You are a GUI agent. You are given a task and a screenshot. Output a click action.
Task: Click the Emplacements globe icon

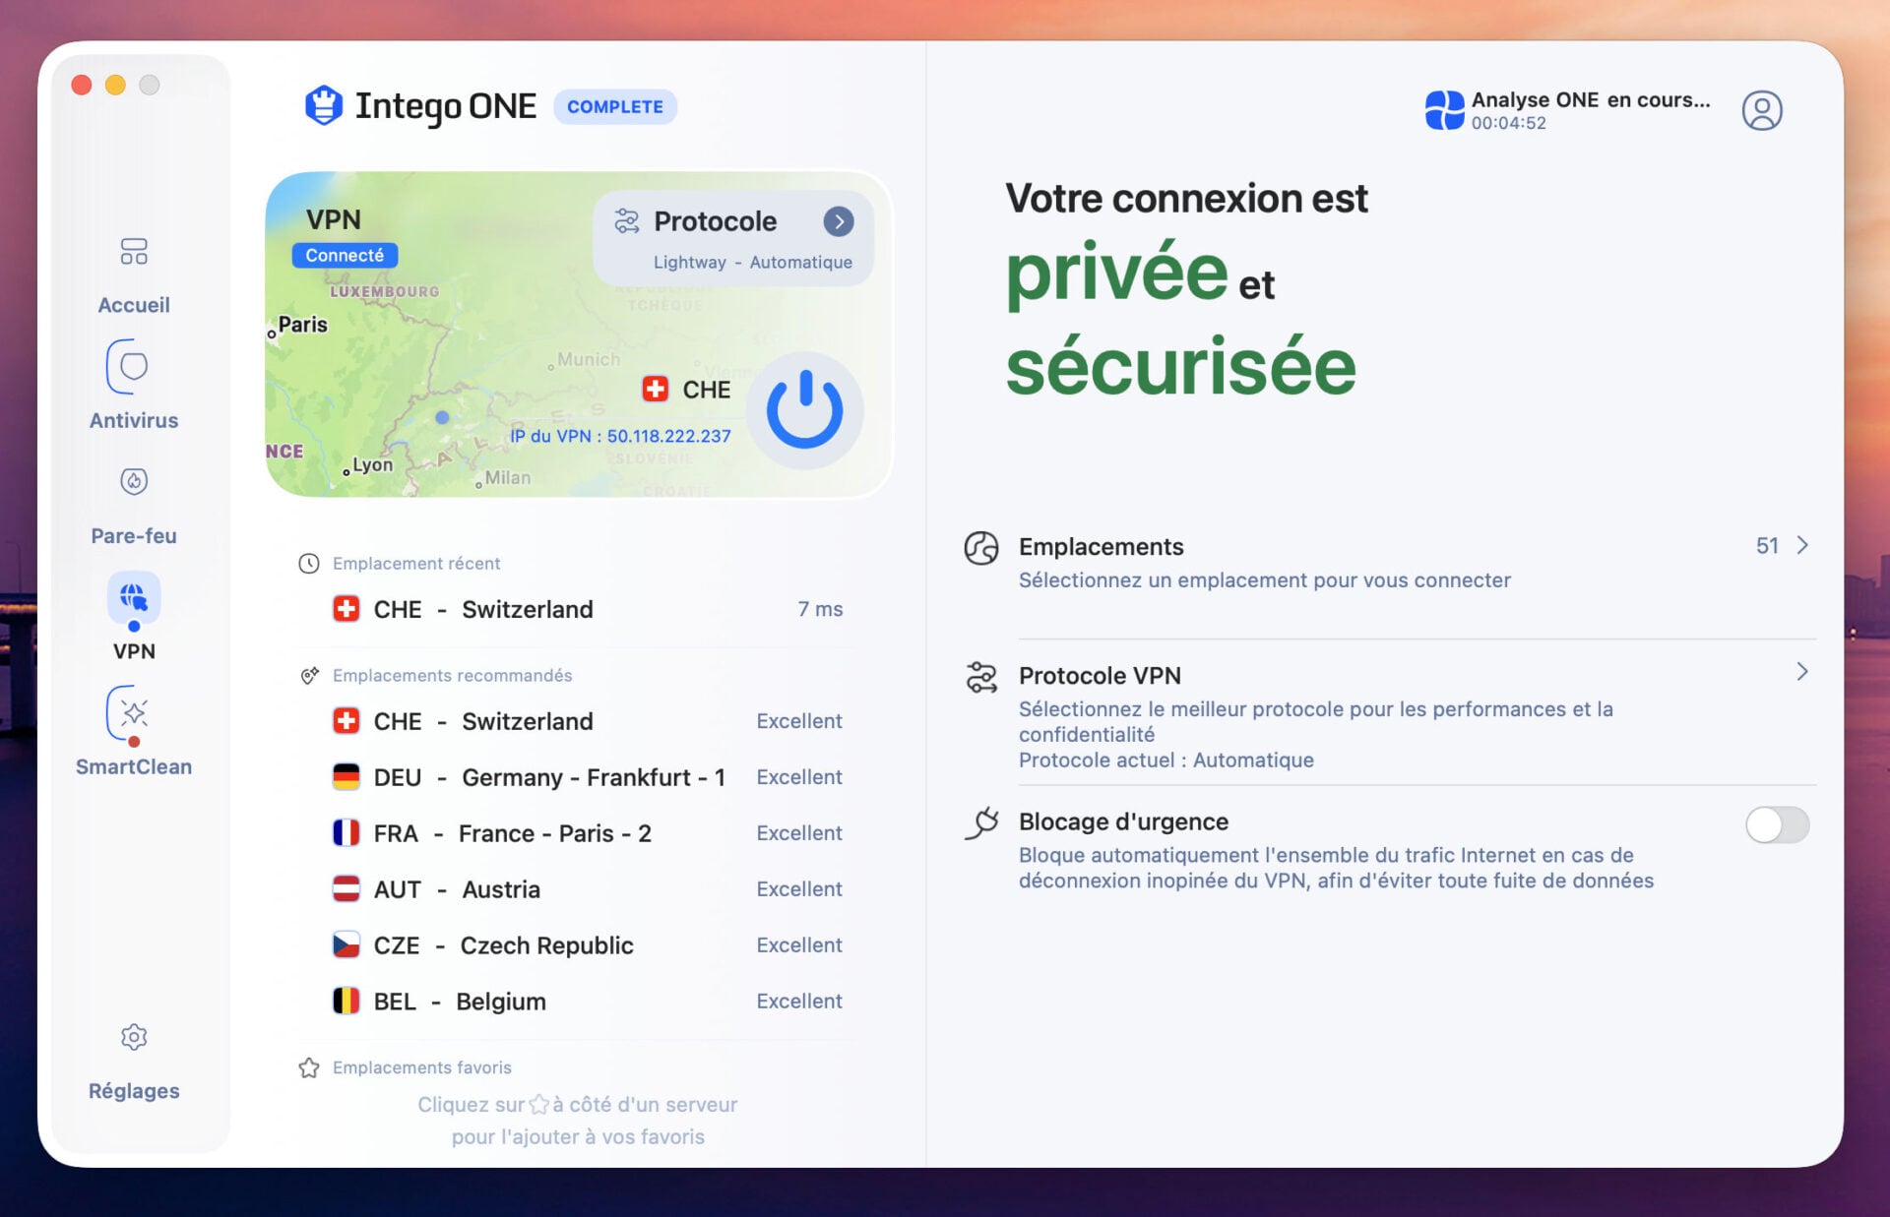[x=980, y=548]
